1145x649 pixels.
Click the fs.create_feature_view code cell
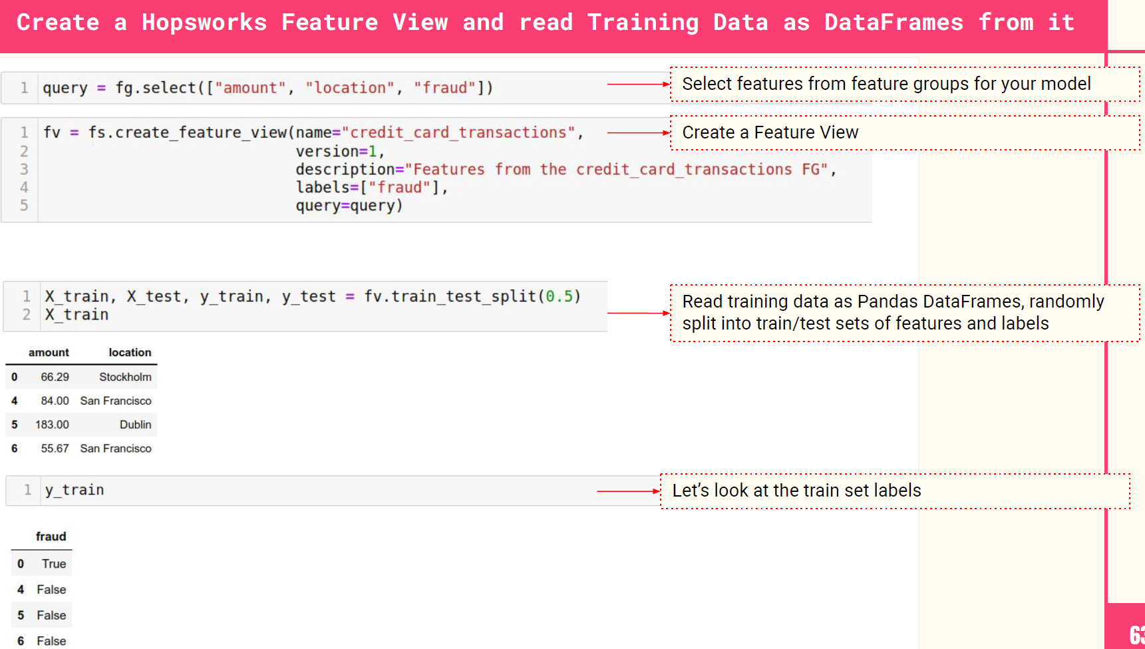point(436,170)
